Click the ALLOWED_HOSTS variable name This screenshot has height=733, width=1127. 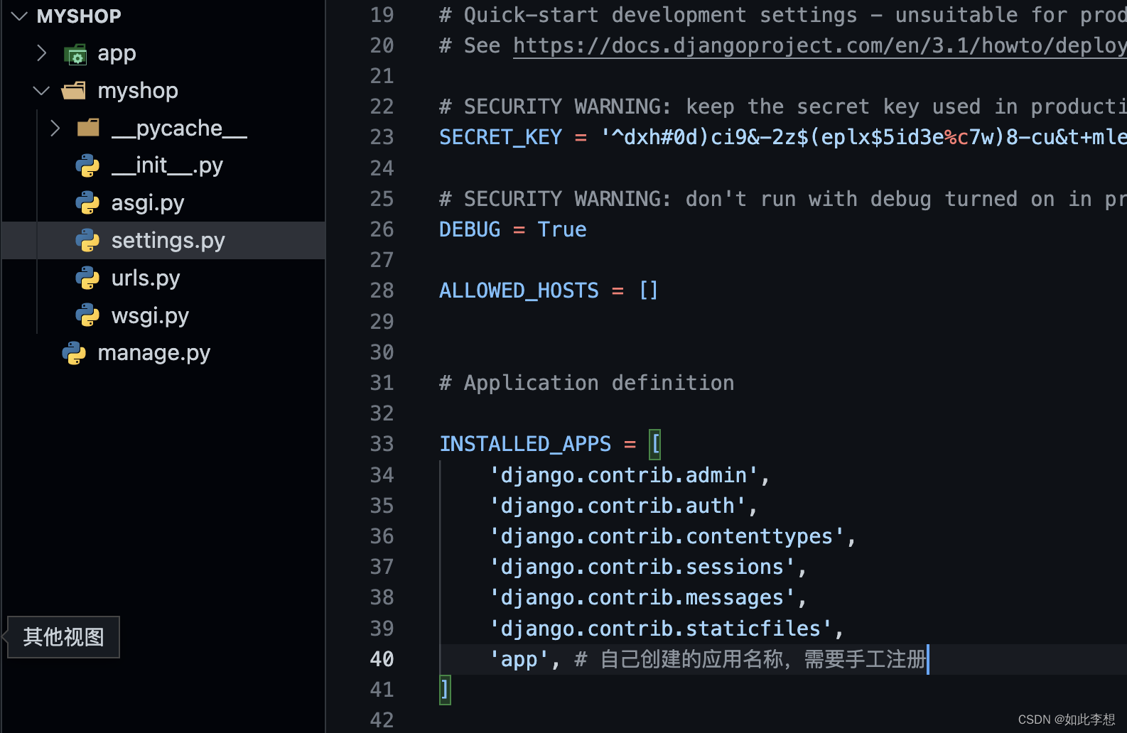(x=519, y=291)
